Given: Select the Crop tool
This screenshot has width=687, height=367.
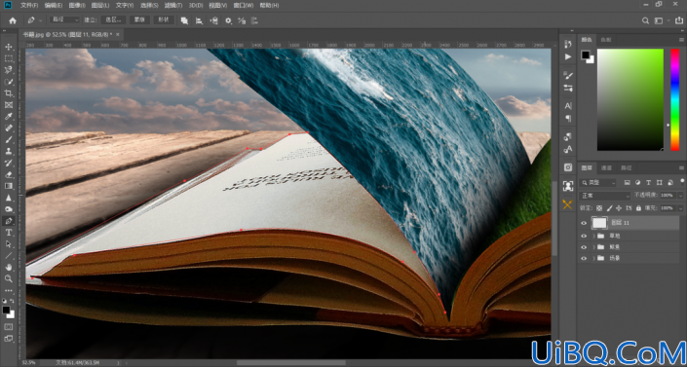Looking at the screenshot, I should [x=9, y=92].
